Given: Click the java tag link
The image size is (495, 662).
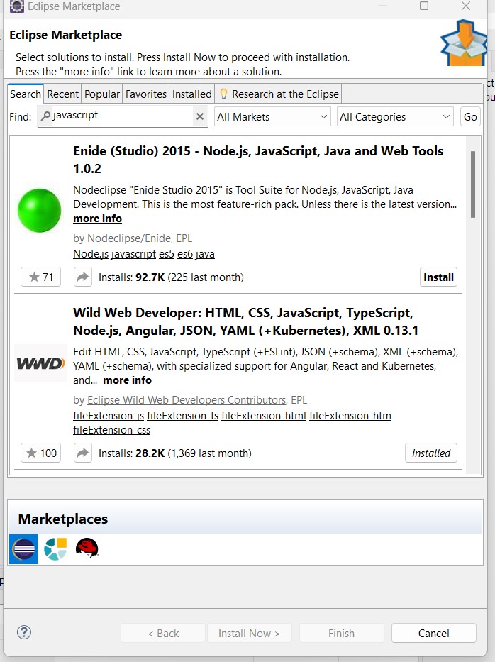Looking at the screenshot, I should tap(205, 254).
